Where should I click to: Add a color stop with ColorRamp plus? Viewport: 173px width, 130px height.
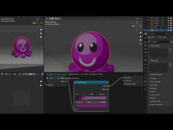pyautogui.click(x=77, y=94)
